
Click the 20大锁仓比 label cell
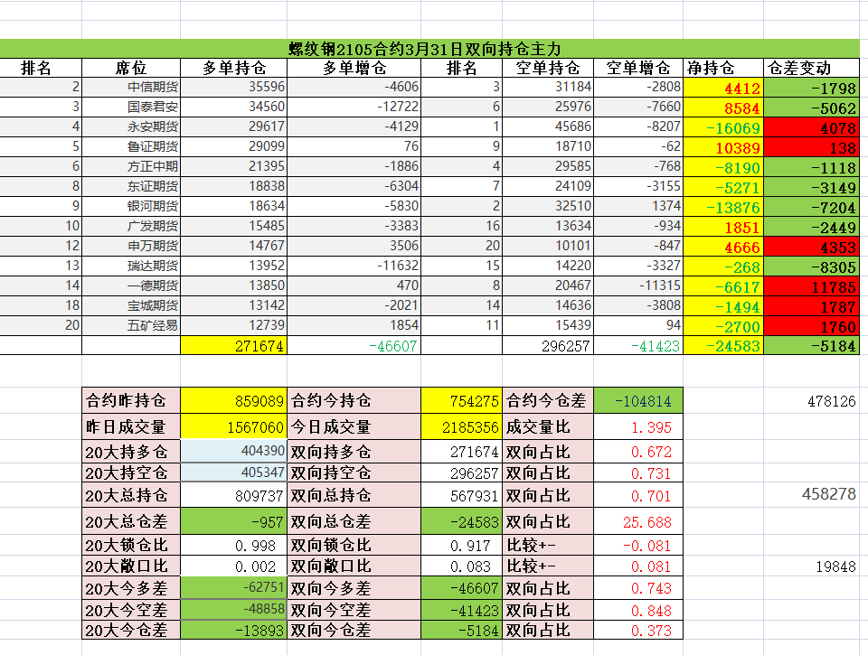click(130, 545)
